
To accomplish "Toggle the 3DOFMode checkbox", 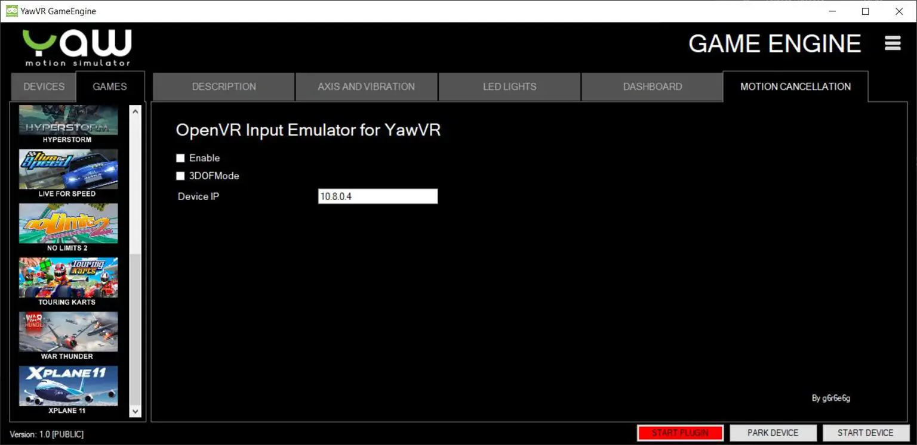I will (180, 176).
